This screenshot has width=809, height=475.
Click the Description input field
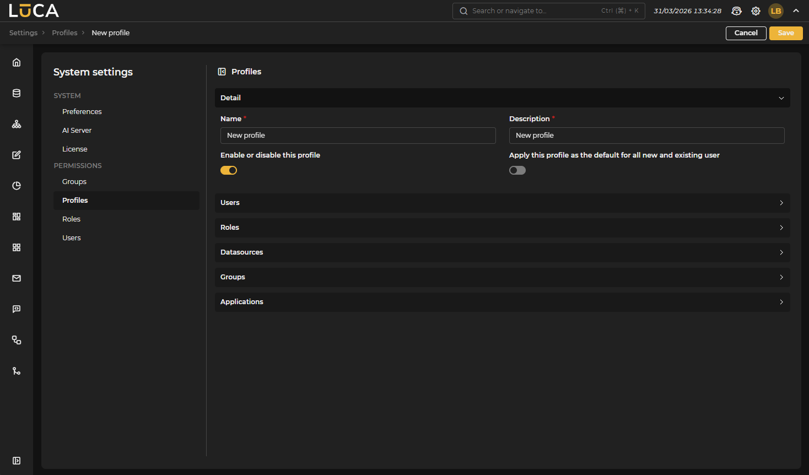pos(646,136)
